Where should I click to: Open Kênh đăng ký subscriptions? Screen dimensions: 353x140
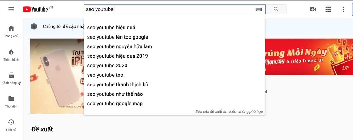click(11, 78)
